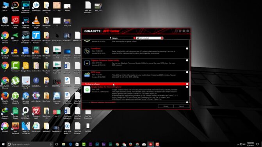Select the uTorrent desktop icon

click(x=15, y=81)
